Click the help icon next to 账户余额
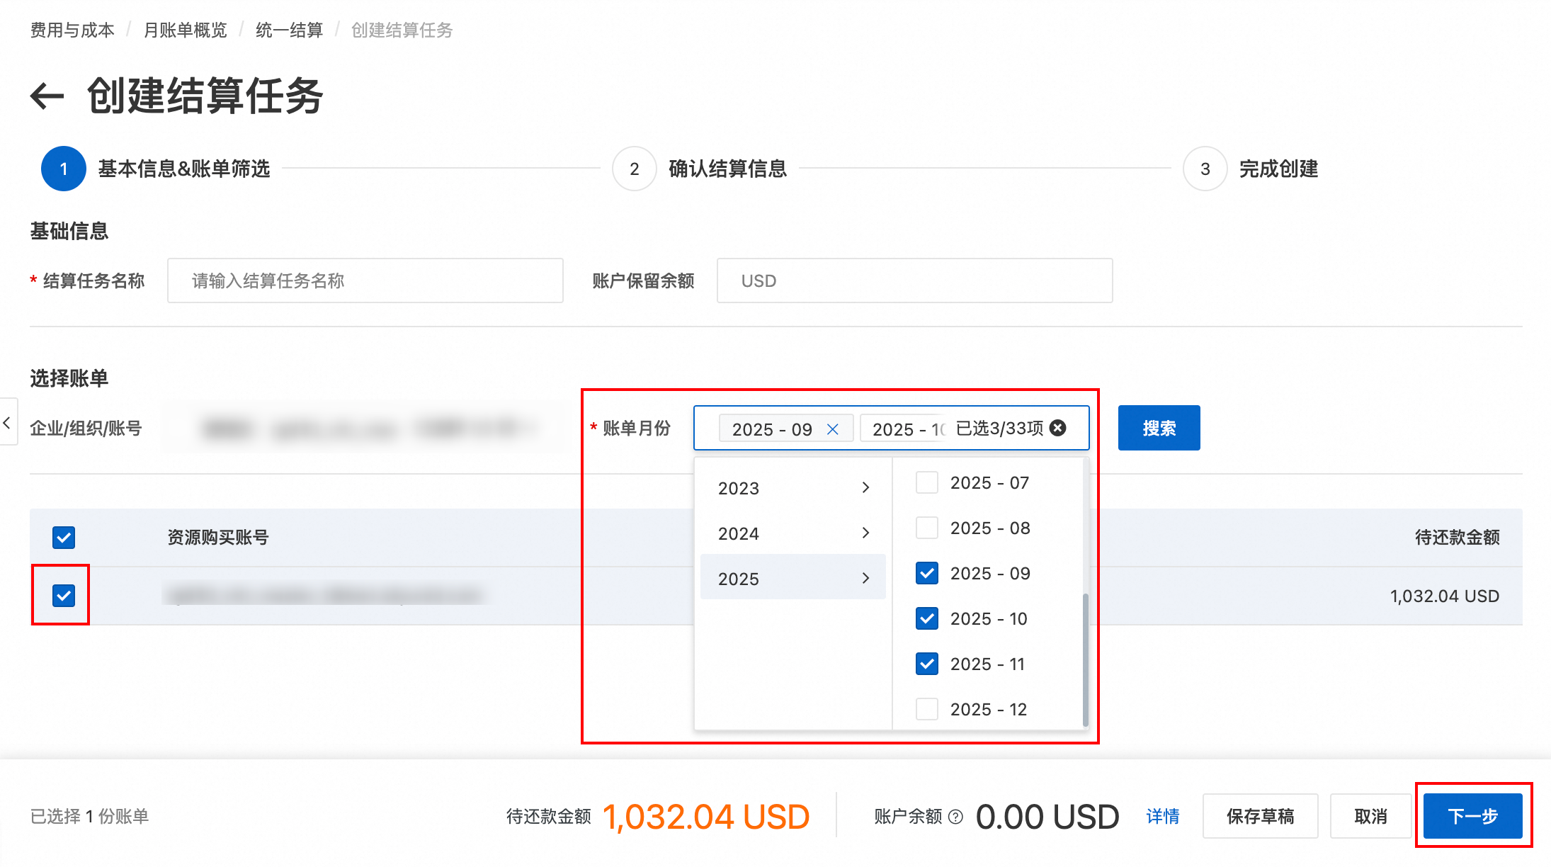This screenshot has width=1551, height=867. [x=955, y=817]
